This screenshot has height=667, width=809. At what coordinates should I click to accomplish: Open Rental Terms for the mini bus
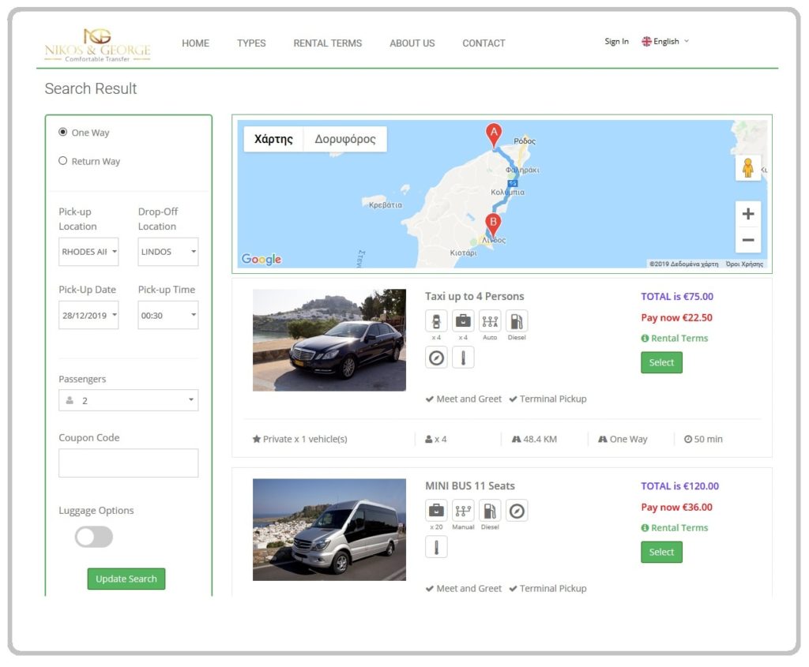(679, 528)
